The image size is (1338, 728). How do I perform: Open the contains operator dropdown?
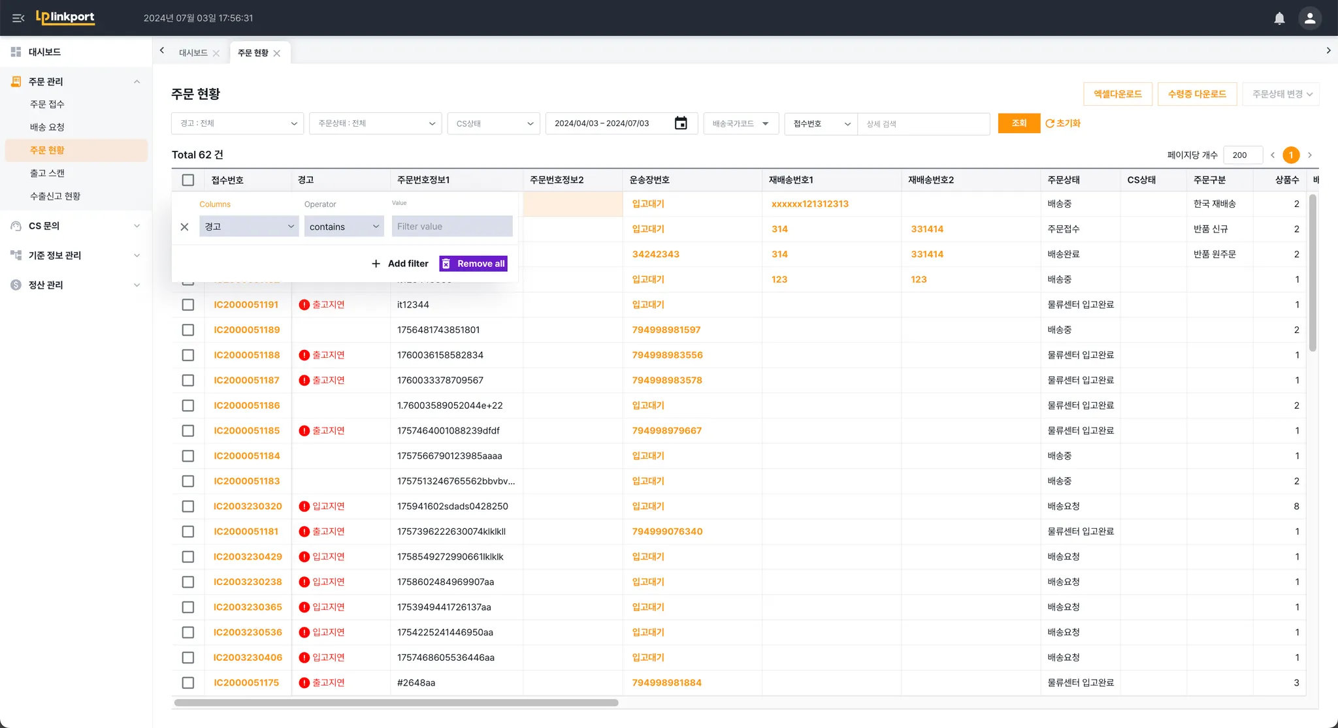[x=344, y=227]
